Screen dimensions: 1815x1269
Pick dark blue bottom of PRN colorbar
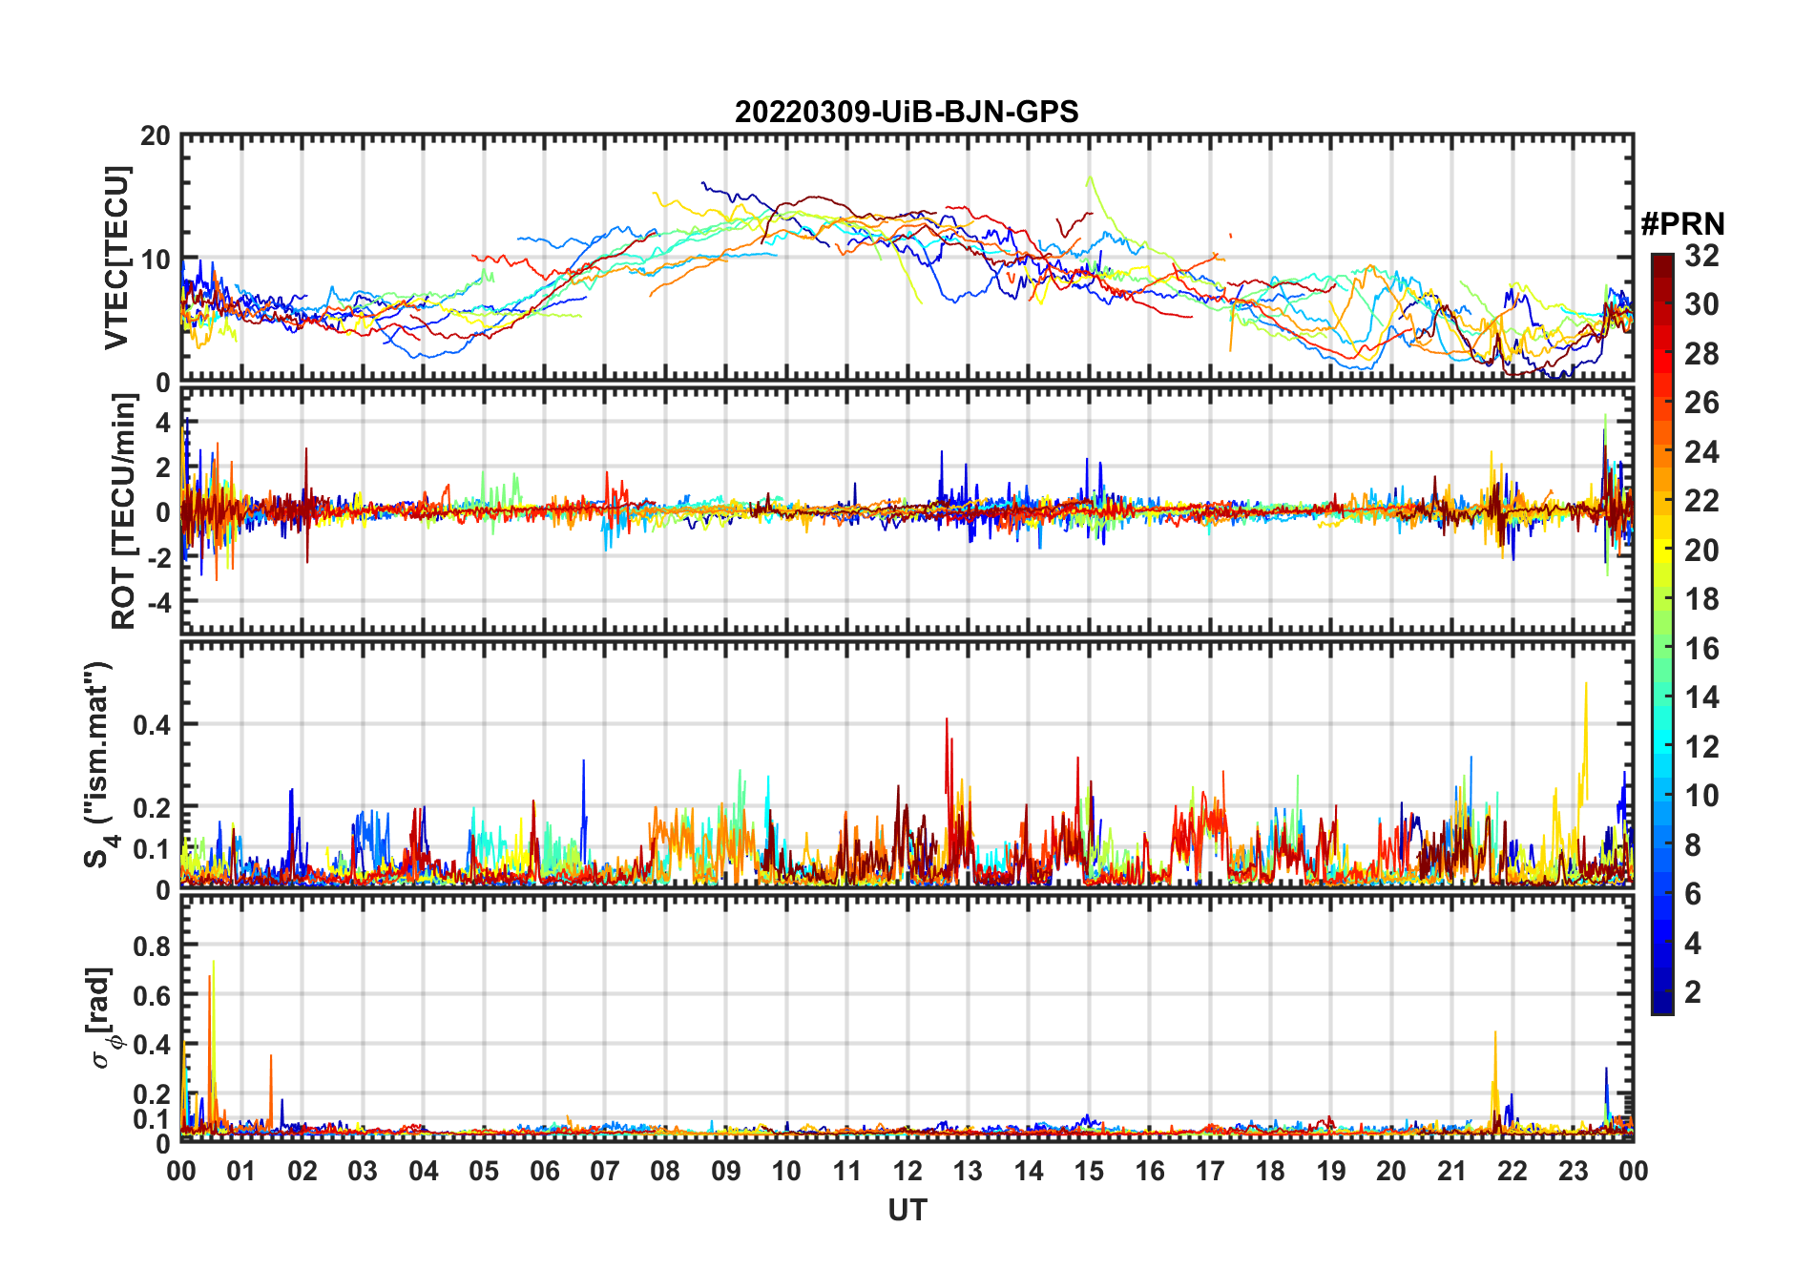1661,1006
